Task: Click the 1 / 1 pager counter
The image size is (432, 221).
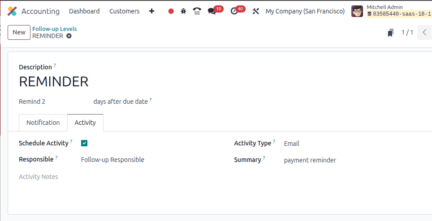Action: click(x=407, y=33)
